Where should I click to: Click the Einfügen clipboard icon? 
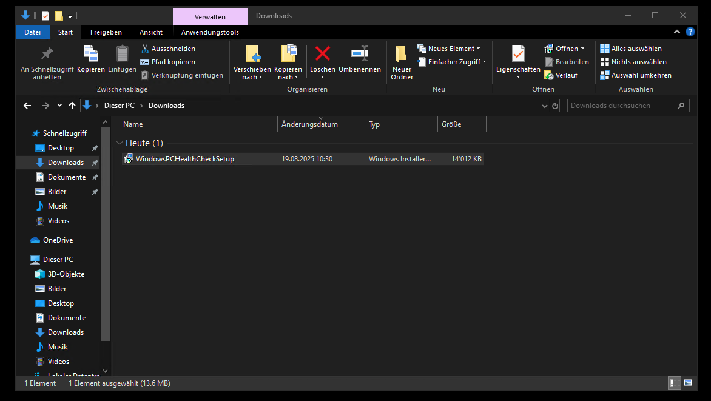click(x=122, y=54)
